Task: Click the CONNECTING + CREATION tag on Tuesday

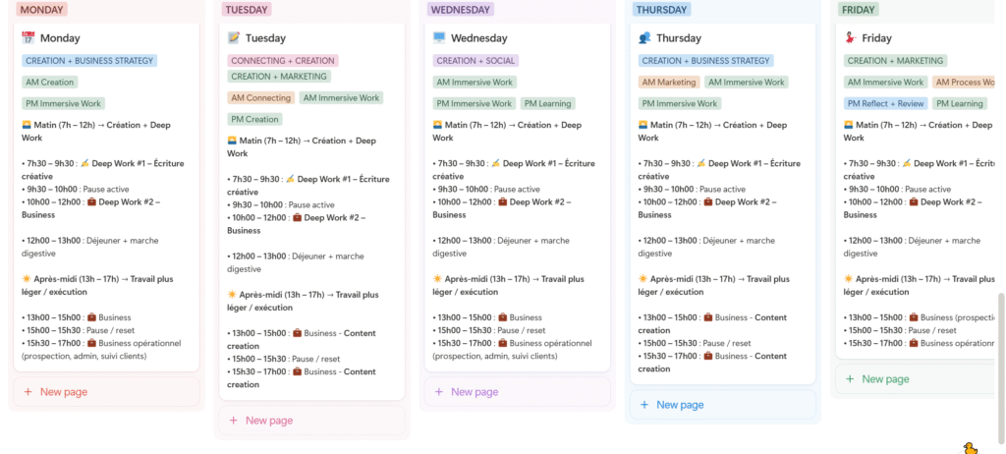Action: pos(283,61)
